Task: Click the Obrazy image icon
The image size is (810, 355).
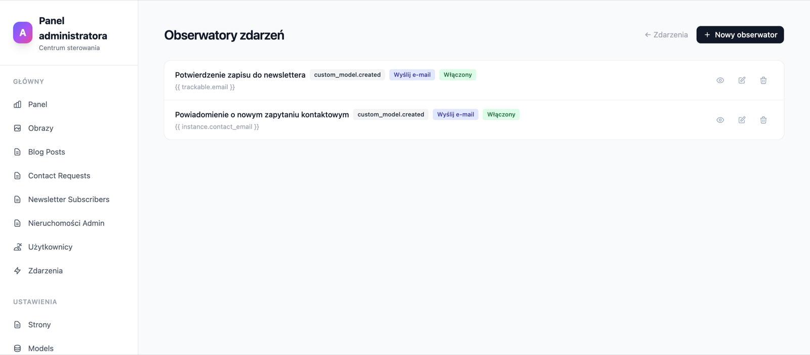Action: point(18,128)
